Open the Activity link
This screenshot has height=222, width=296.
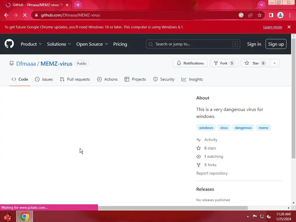tap(207, 140)
